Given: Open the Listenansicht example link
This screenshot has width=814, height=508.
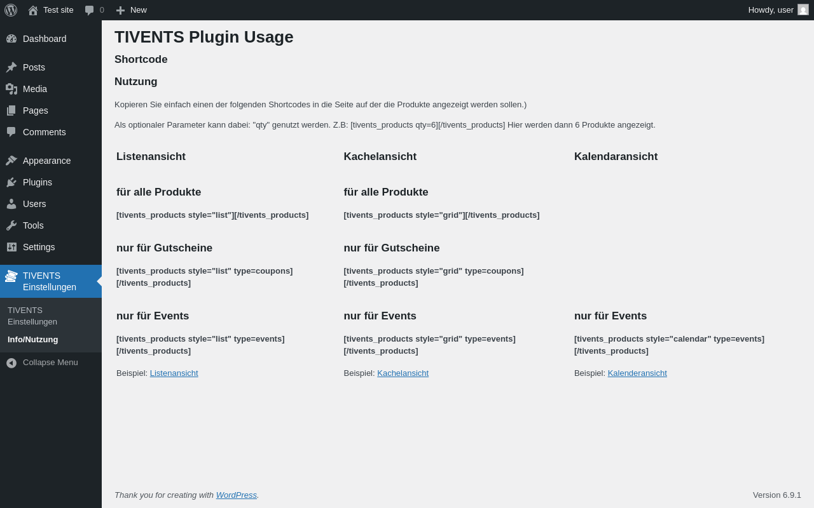Looking at the screenshot, I should pos(174,373).
